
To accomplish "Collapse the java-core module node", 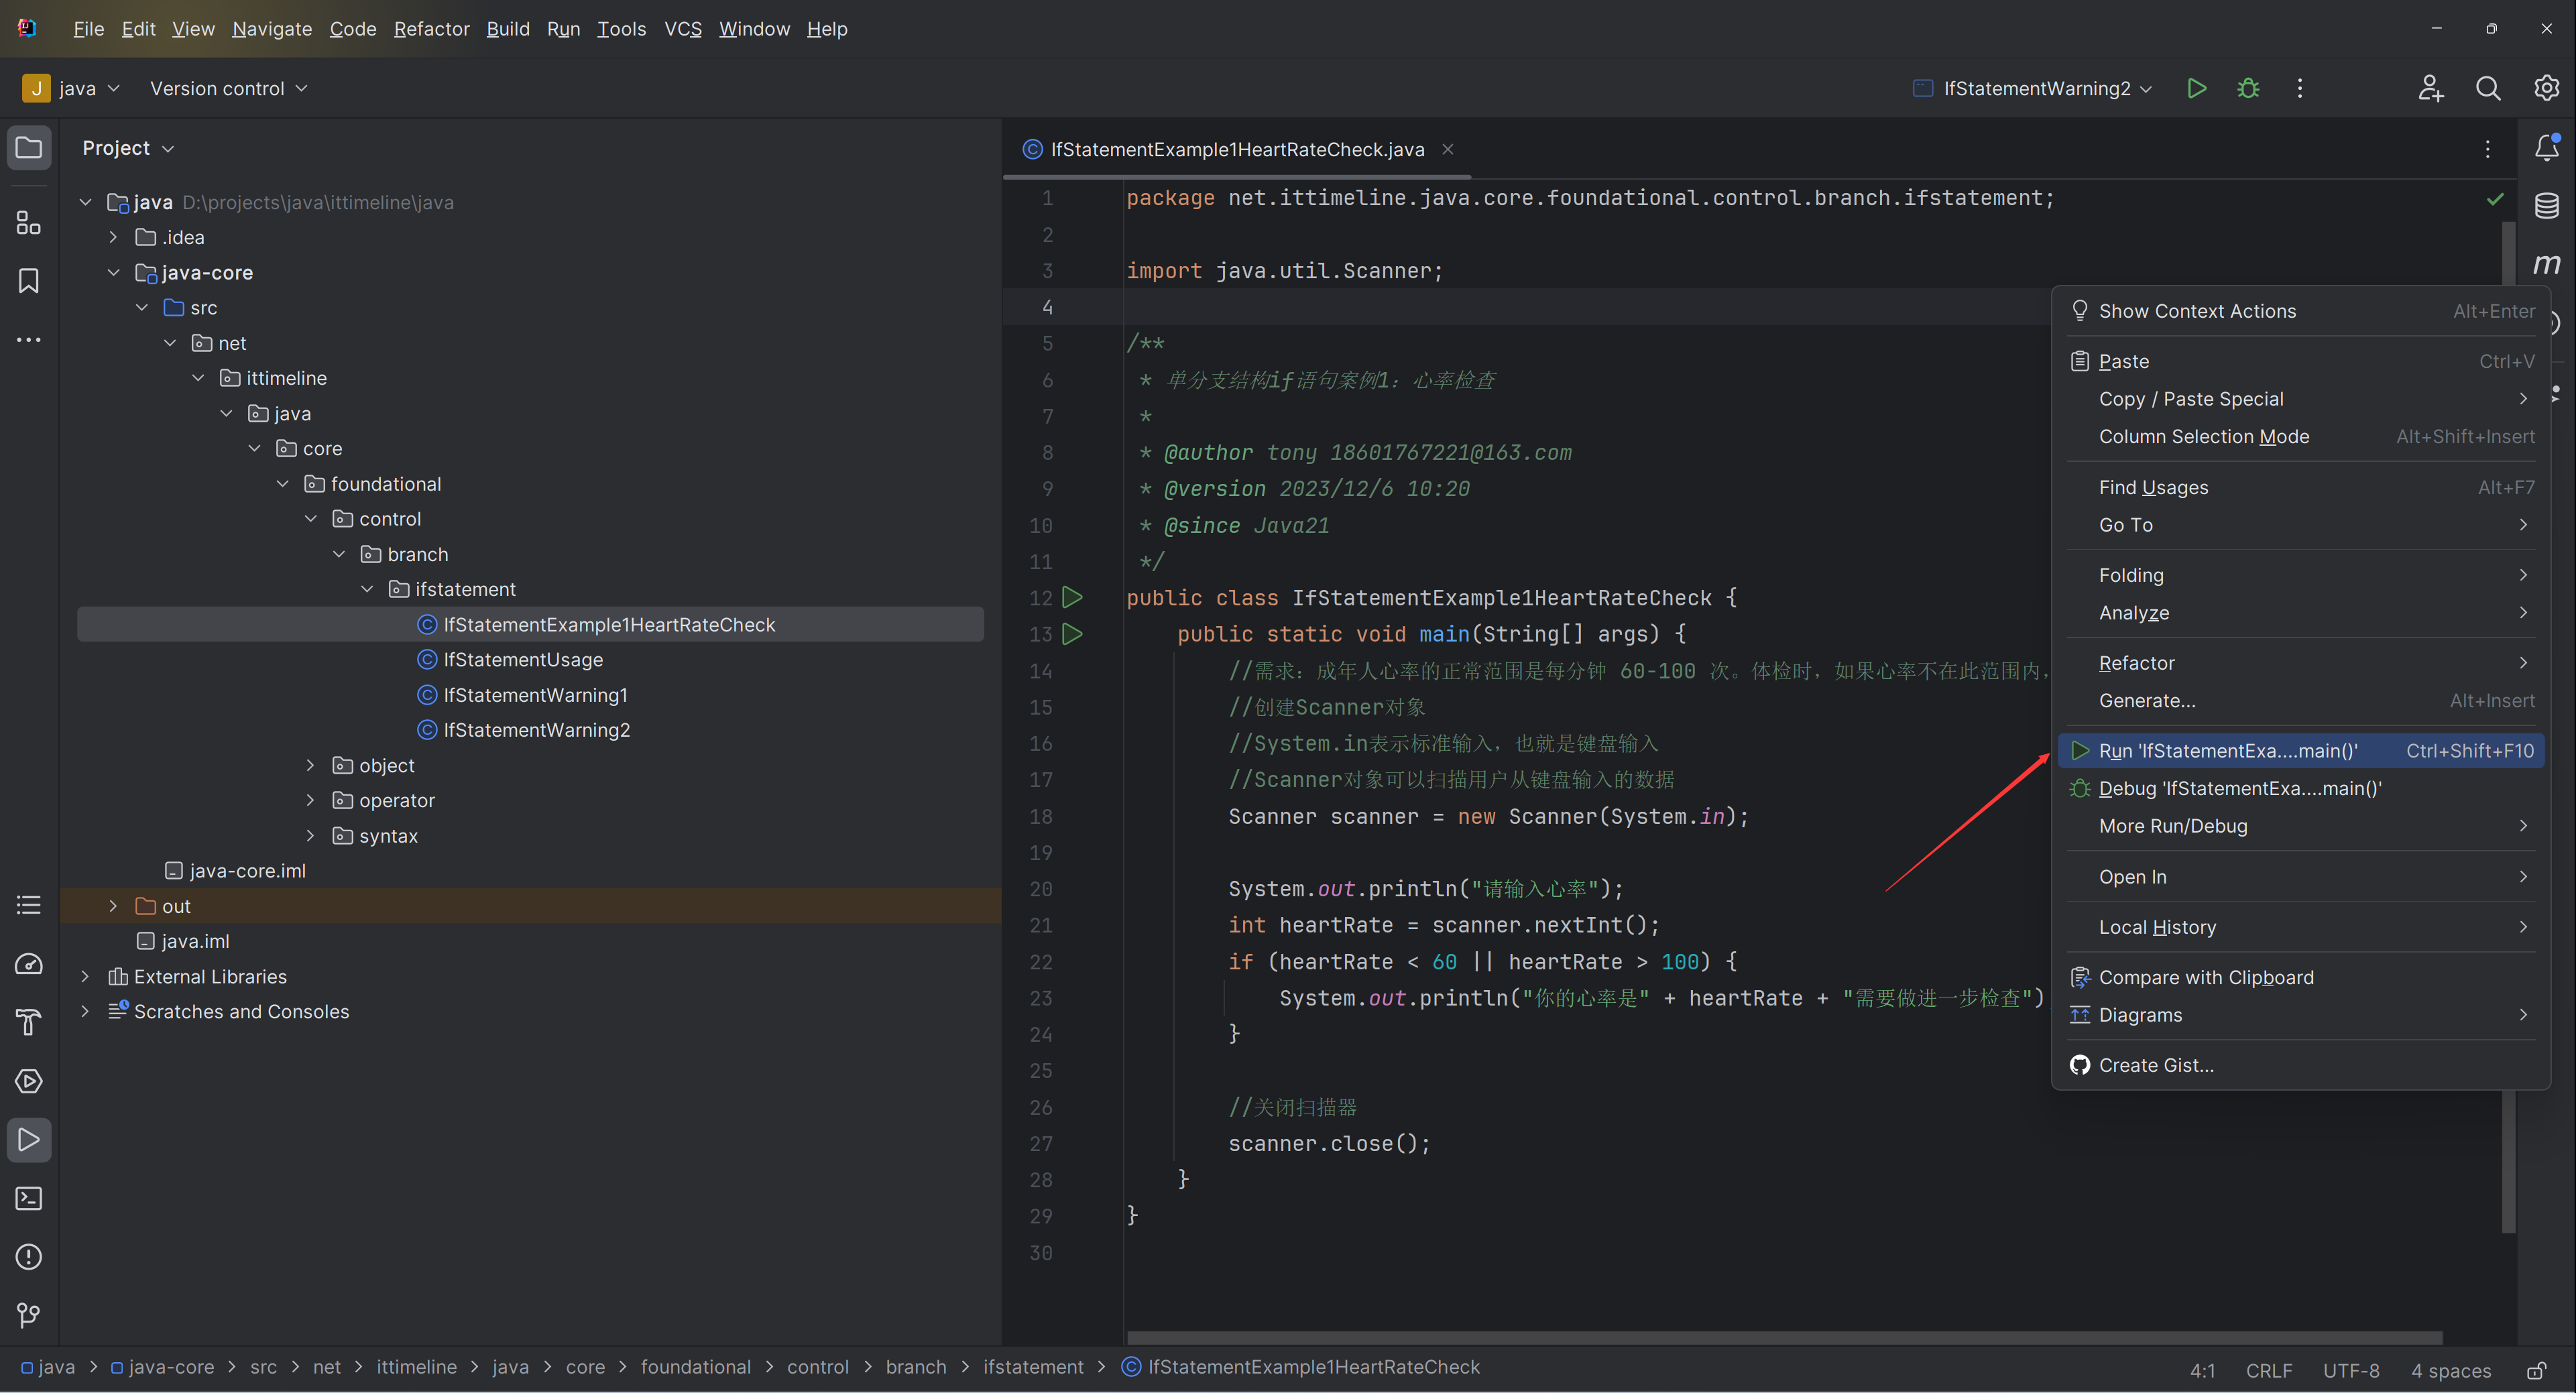I will tap(113, 272).
